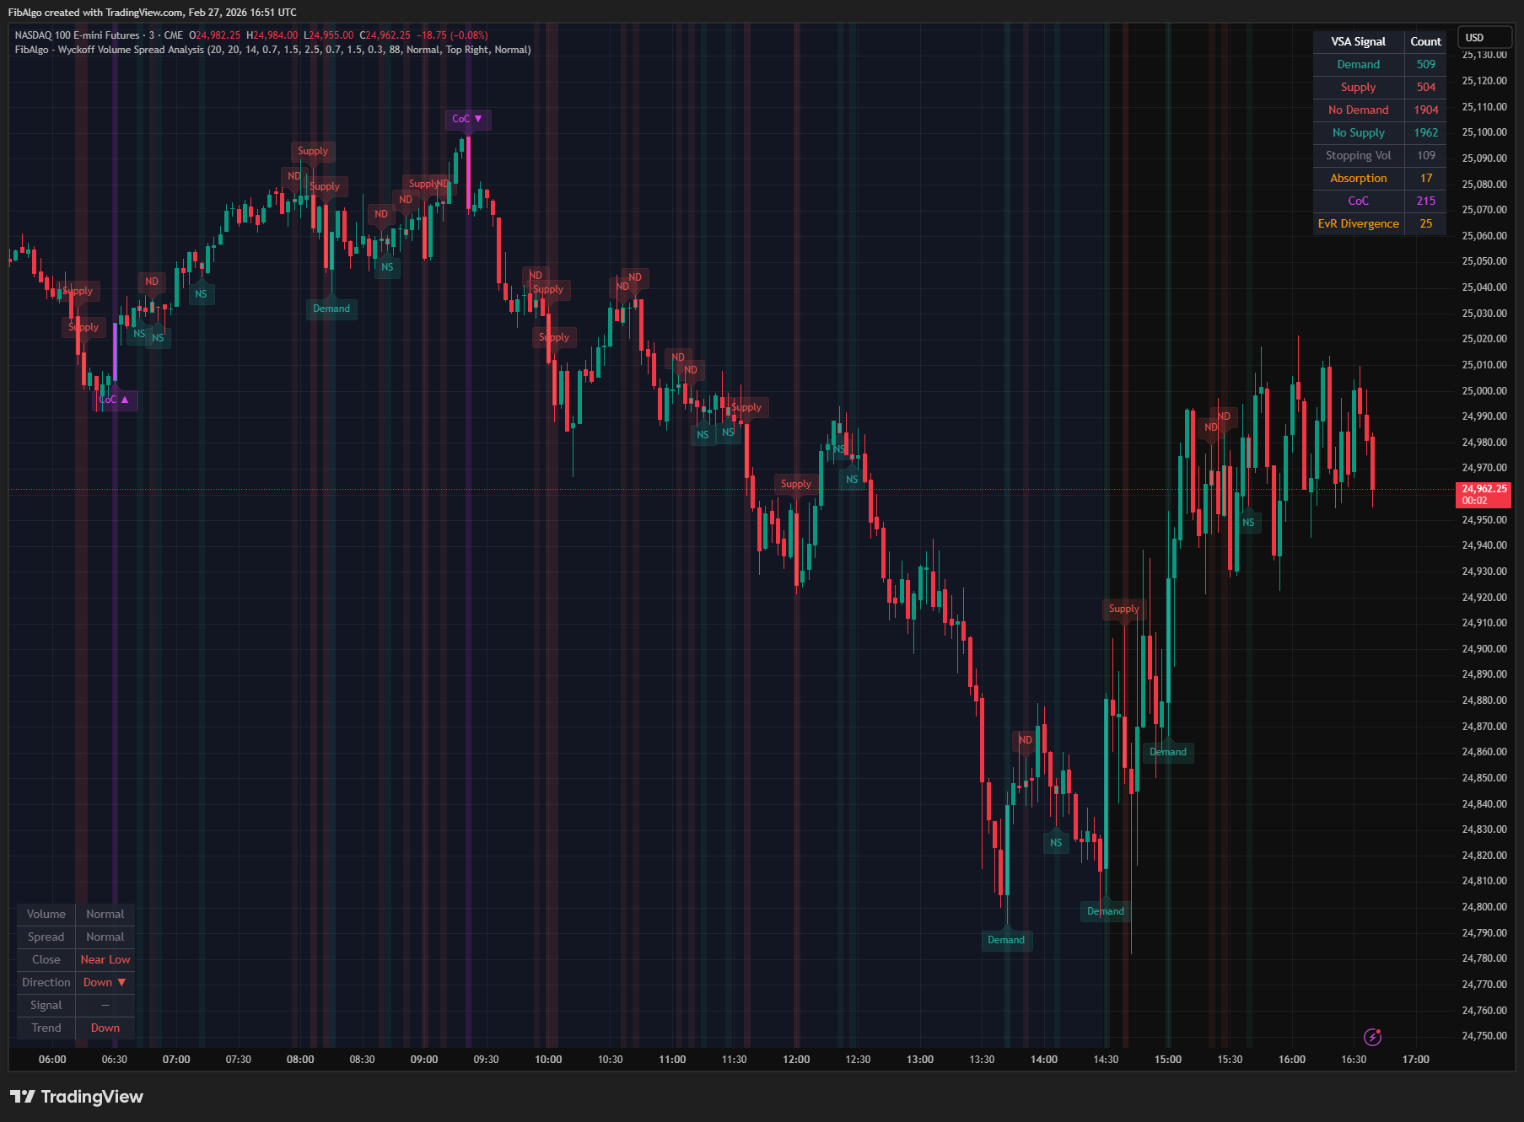Viewport: 1524px width, 1122px height.
Task: Click the NS badge near the 14:00 swing
Action: [x=1056, y=841]
